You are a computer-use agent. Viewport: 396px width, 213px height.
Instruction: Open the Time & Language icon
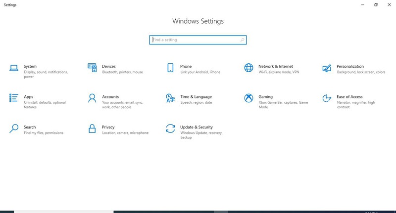point(170,98)
